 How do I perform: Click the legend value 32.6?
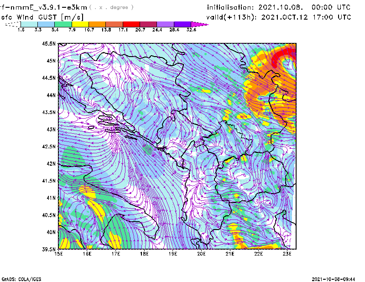(x=191, y=30)
